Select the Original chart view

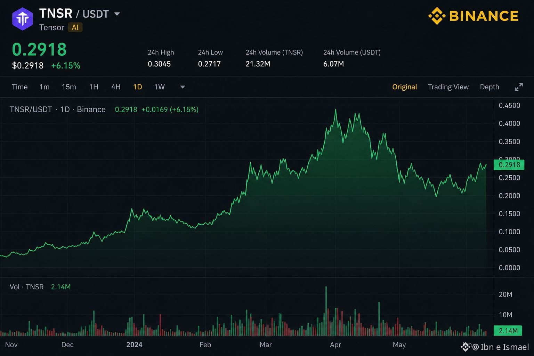point(405,87)
